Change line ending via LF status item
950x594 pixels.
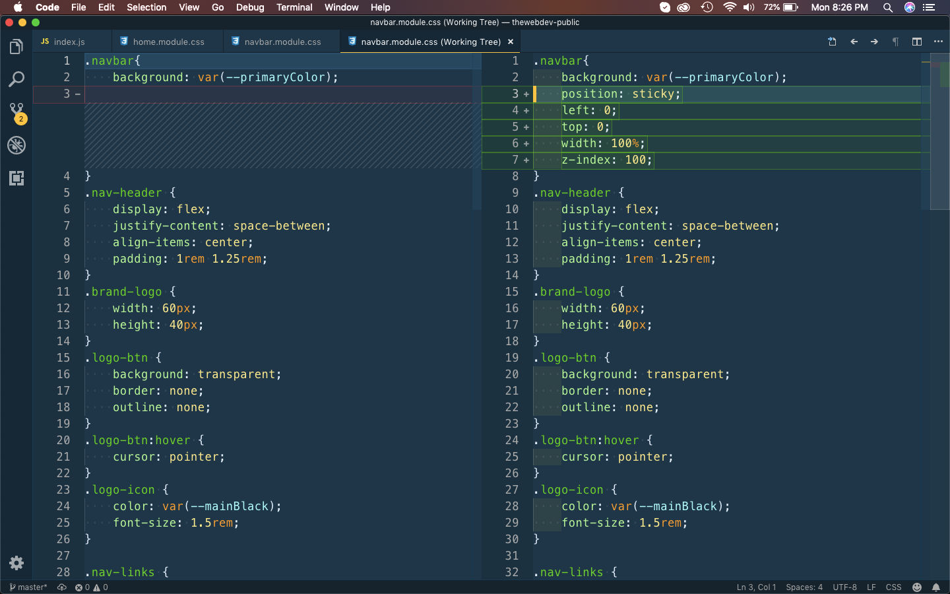871,587
